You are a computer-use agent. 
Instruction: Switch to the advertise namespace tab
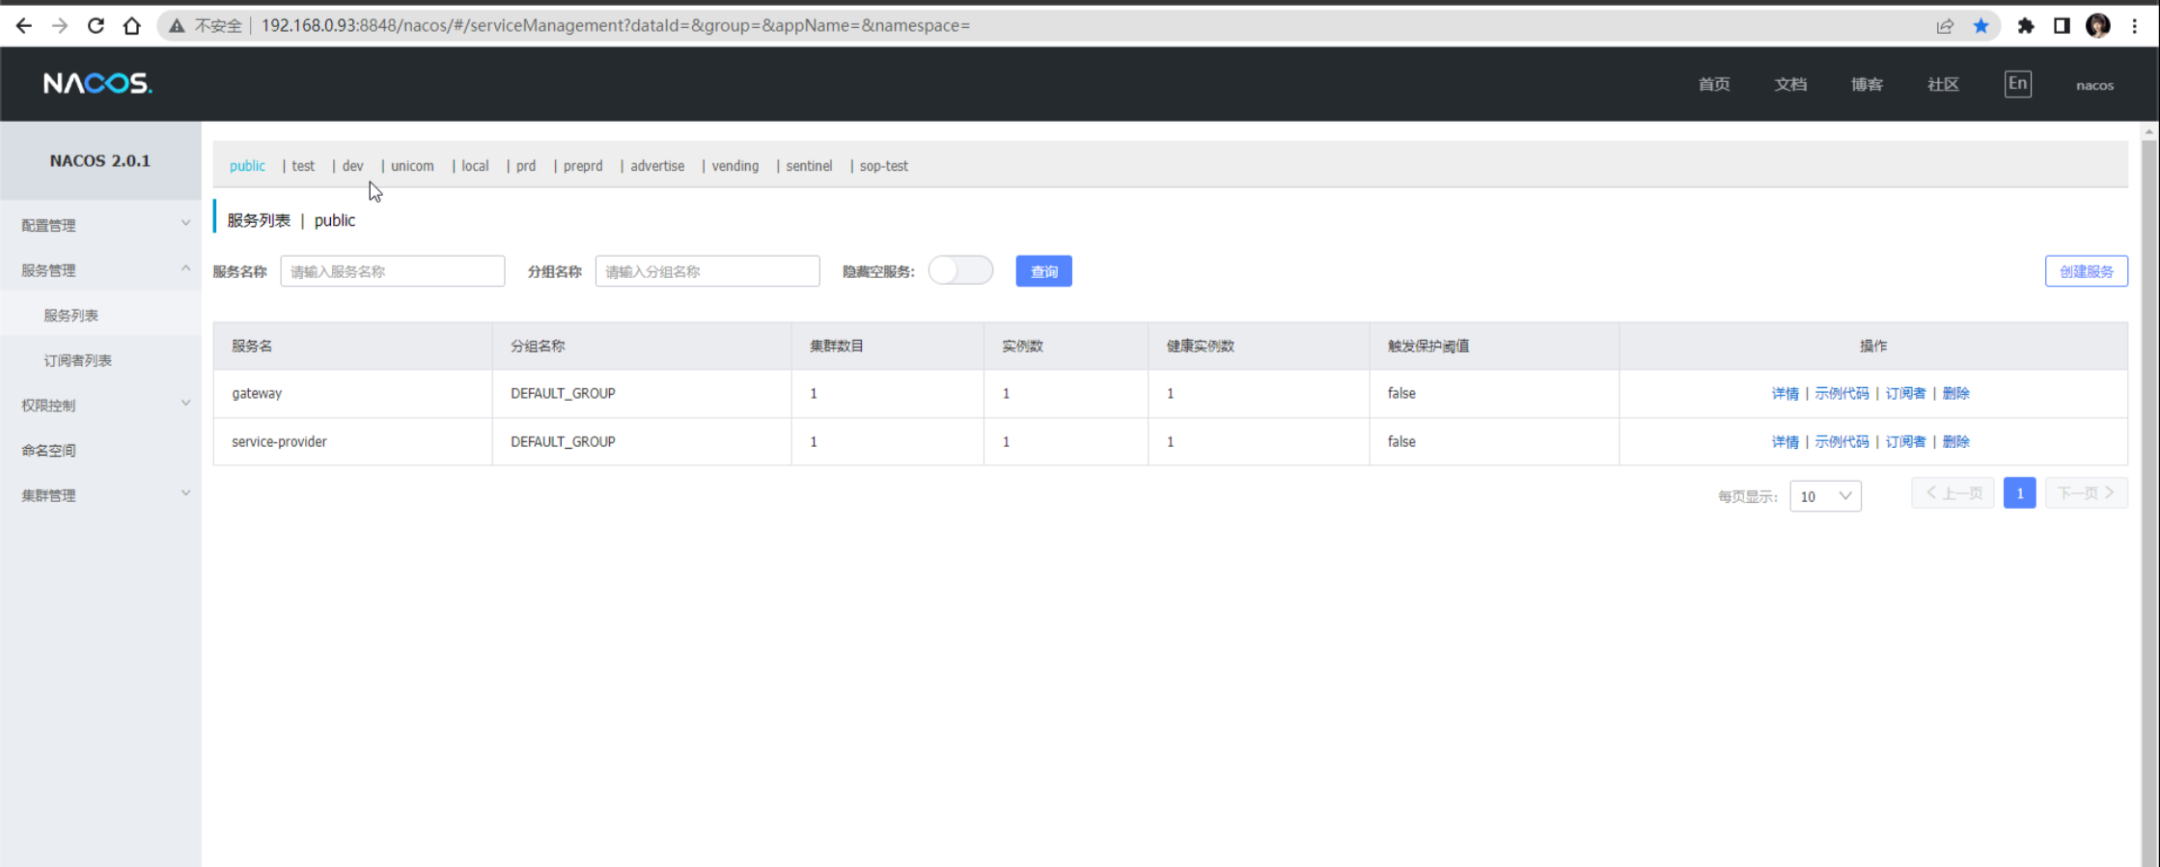[x=657, y=166]
